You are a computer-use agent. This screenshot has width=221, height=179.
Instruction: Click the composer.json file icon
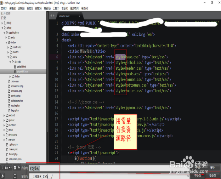[x=7, y=159]
